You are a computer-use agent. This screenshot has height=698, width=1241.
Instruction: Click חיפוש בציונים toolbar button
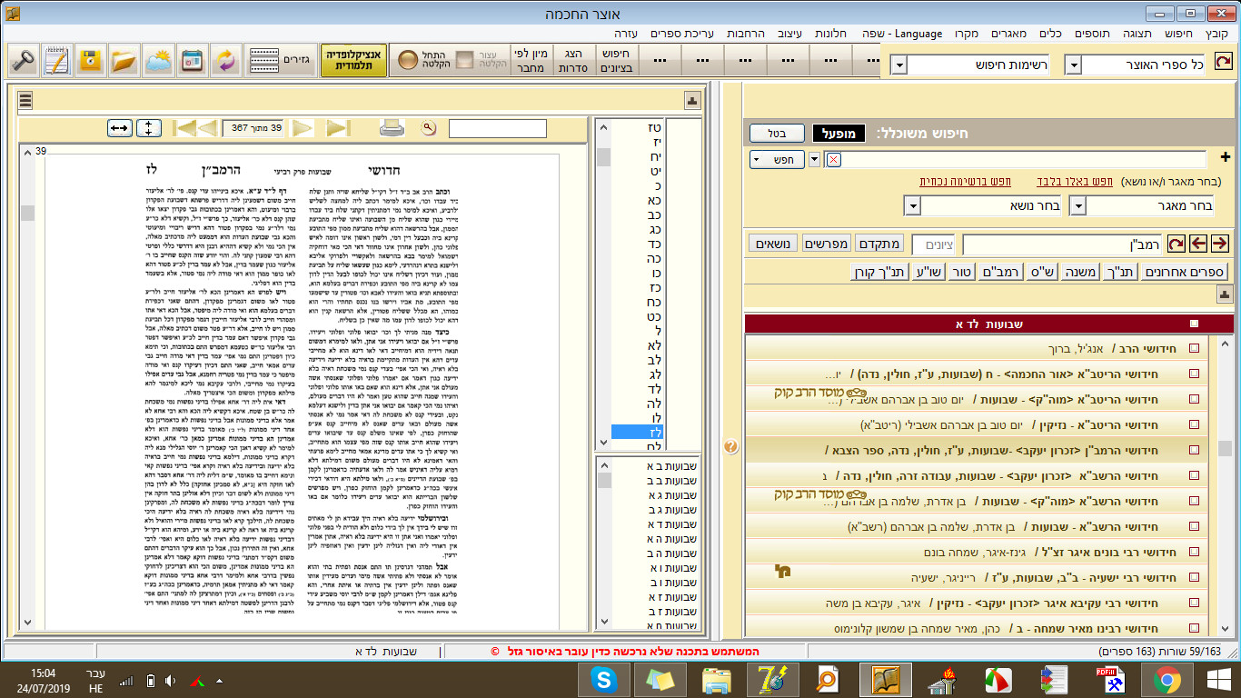[614, 61]
